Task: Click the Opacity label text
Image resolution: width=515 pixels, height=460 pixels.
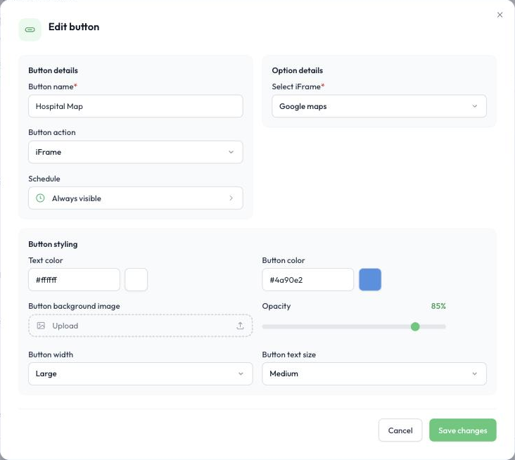Action: 276,306
